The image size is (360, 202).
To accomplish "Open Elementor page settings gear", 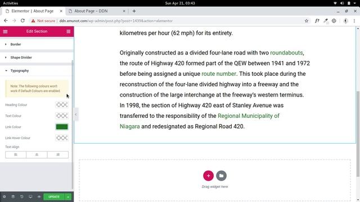I will pos(4,197).
